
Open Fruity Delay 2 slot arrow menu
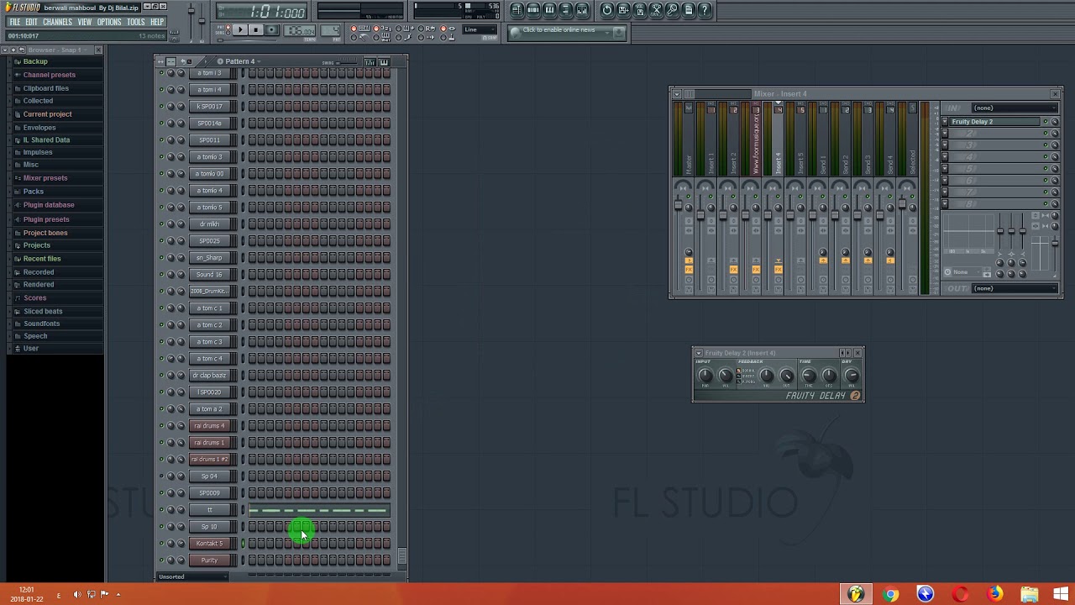945,122
